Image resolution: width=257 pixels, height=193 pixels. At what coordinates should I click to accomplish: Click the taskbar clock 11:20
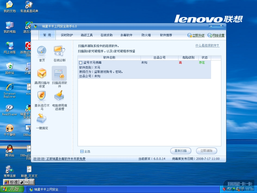click(x=250, y=189)
